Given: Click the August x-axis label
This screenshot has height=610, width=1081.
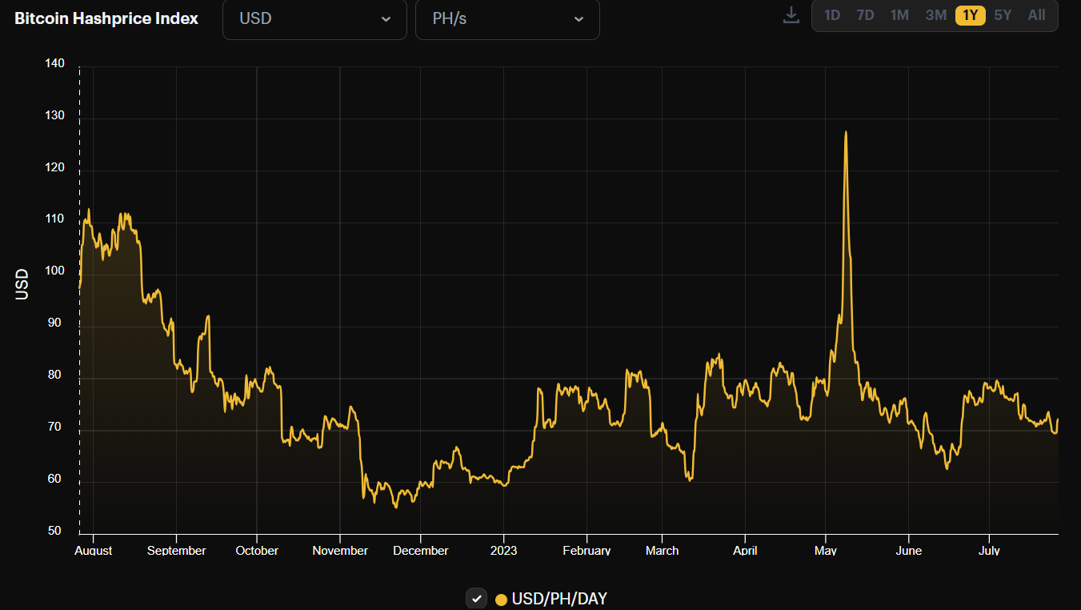Looking at the screenshot, I should tap(93, 551).
